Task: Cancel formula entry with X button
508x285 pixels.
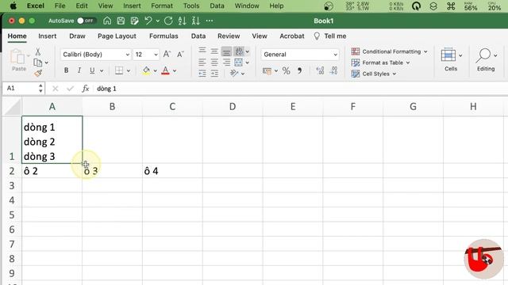Action: click(x=55, y=89)
